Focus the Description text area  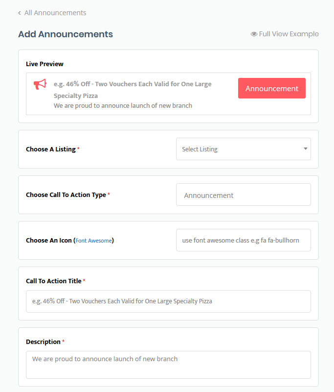pyautogui.click(x=168, y=364)
